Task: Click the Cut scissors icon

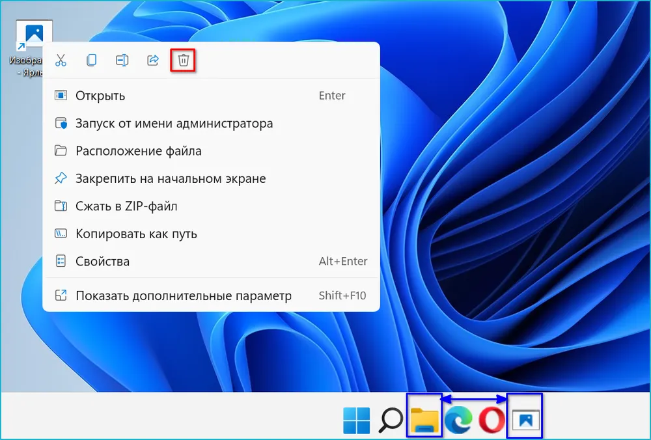Action: [x=61, y=61]
